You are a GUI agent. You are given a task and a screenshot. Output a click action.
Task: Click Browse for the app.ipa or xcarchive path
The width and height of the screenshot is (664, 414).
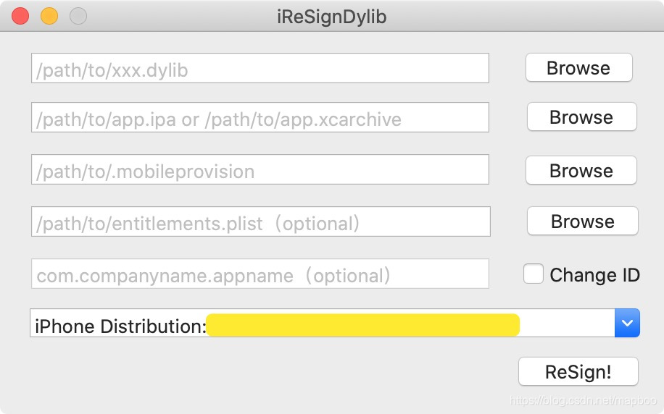tap(581, 117)
